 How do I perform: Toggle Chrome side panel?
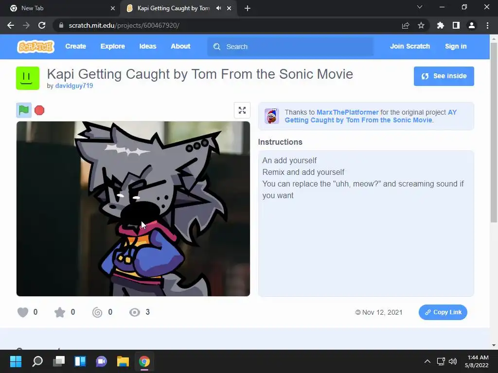(456, 25)
